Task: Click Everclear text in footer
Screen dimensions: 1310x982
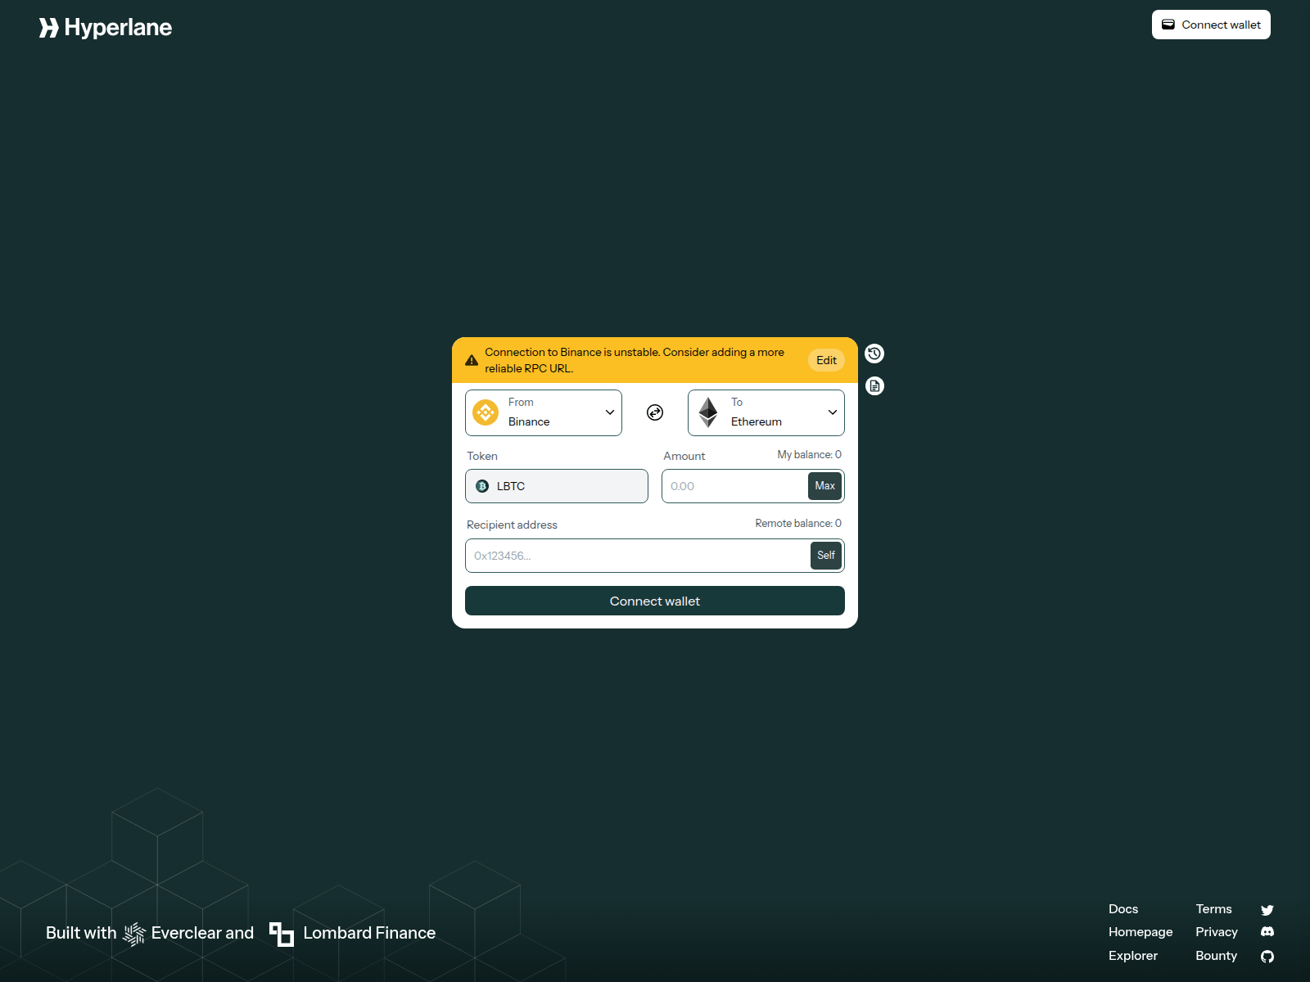Action: (x=186, y=933)
